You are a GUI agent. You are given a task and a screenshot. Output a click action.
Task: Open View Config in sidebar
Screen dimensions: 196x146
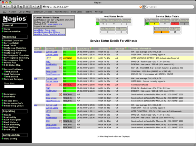click(x=10, y=139)
